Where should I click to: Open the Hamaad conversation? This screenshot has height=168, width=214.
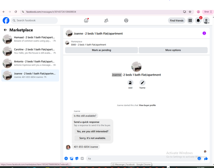pos(30,39)
